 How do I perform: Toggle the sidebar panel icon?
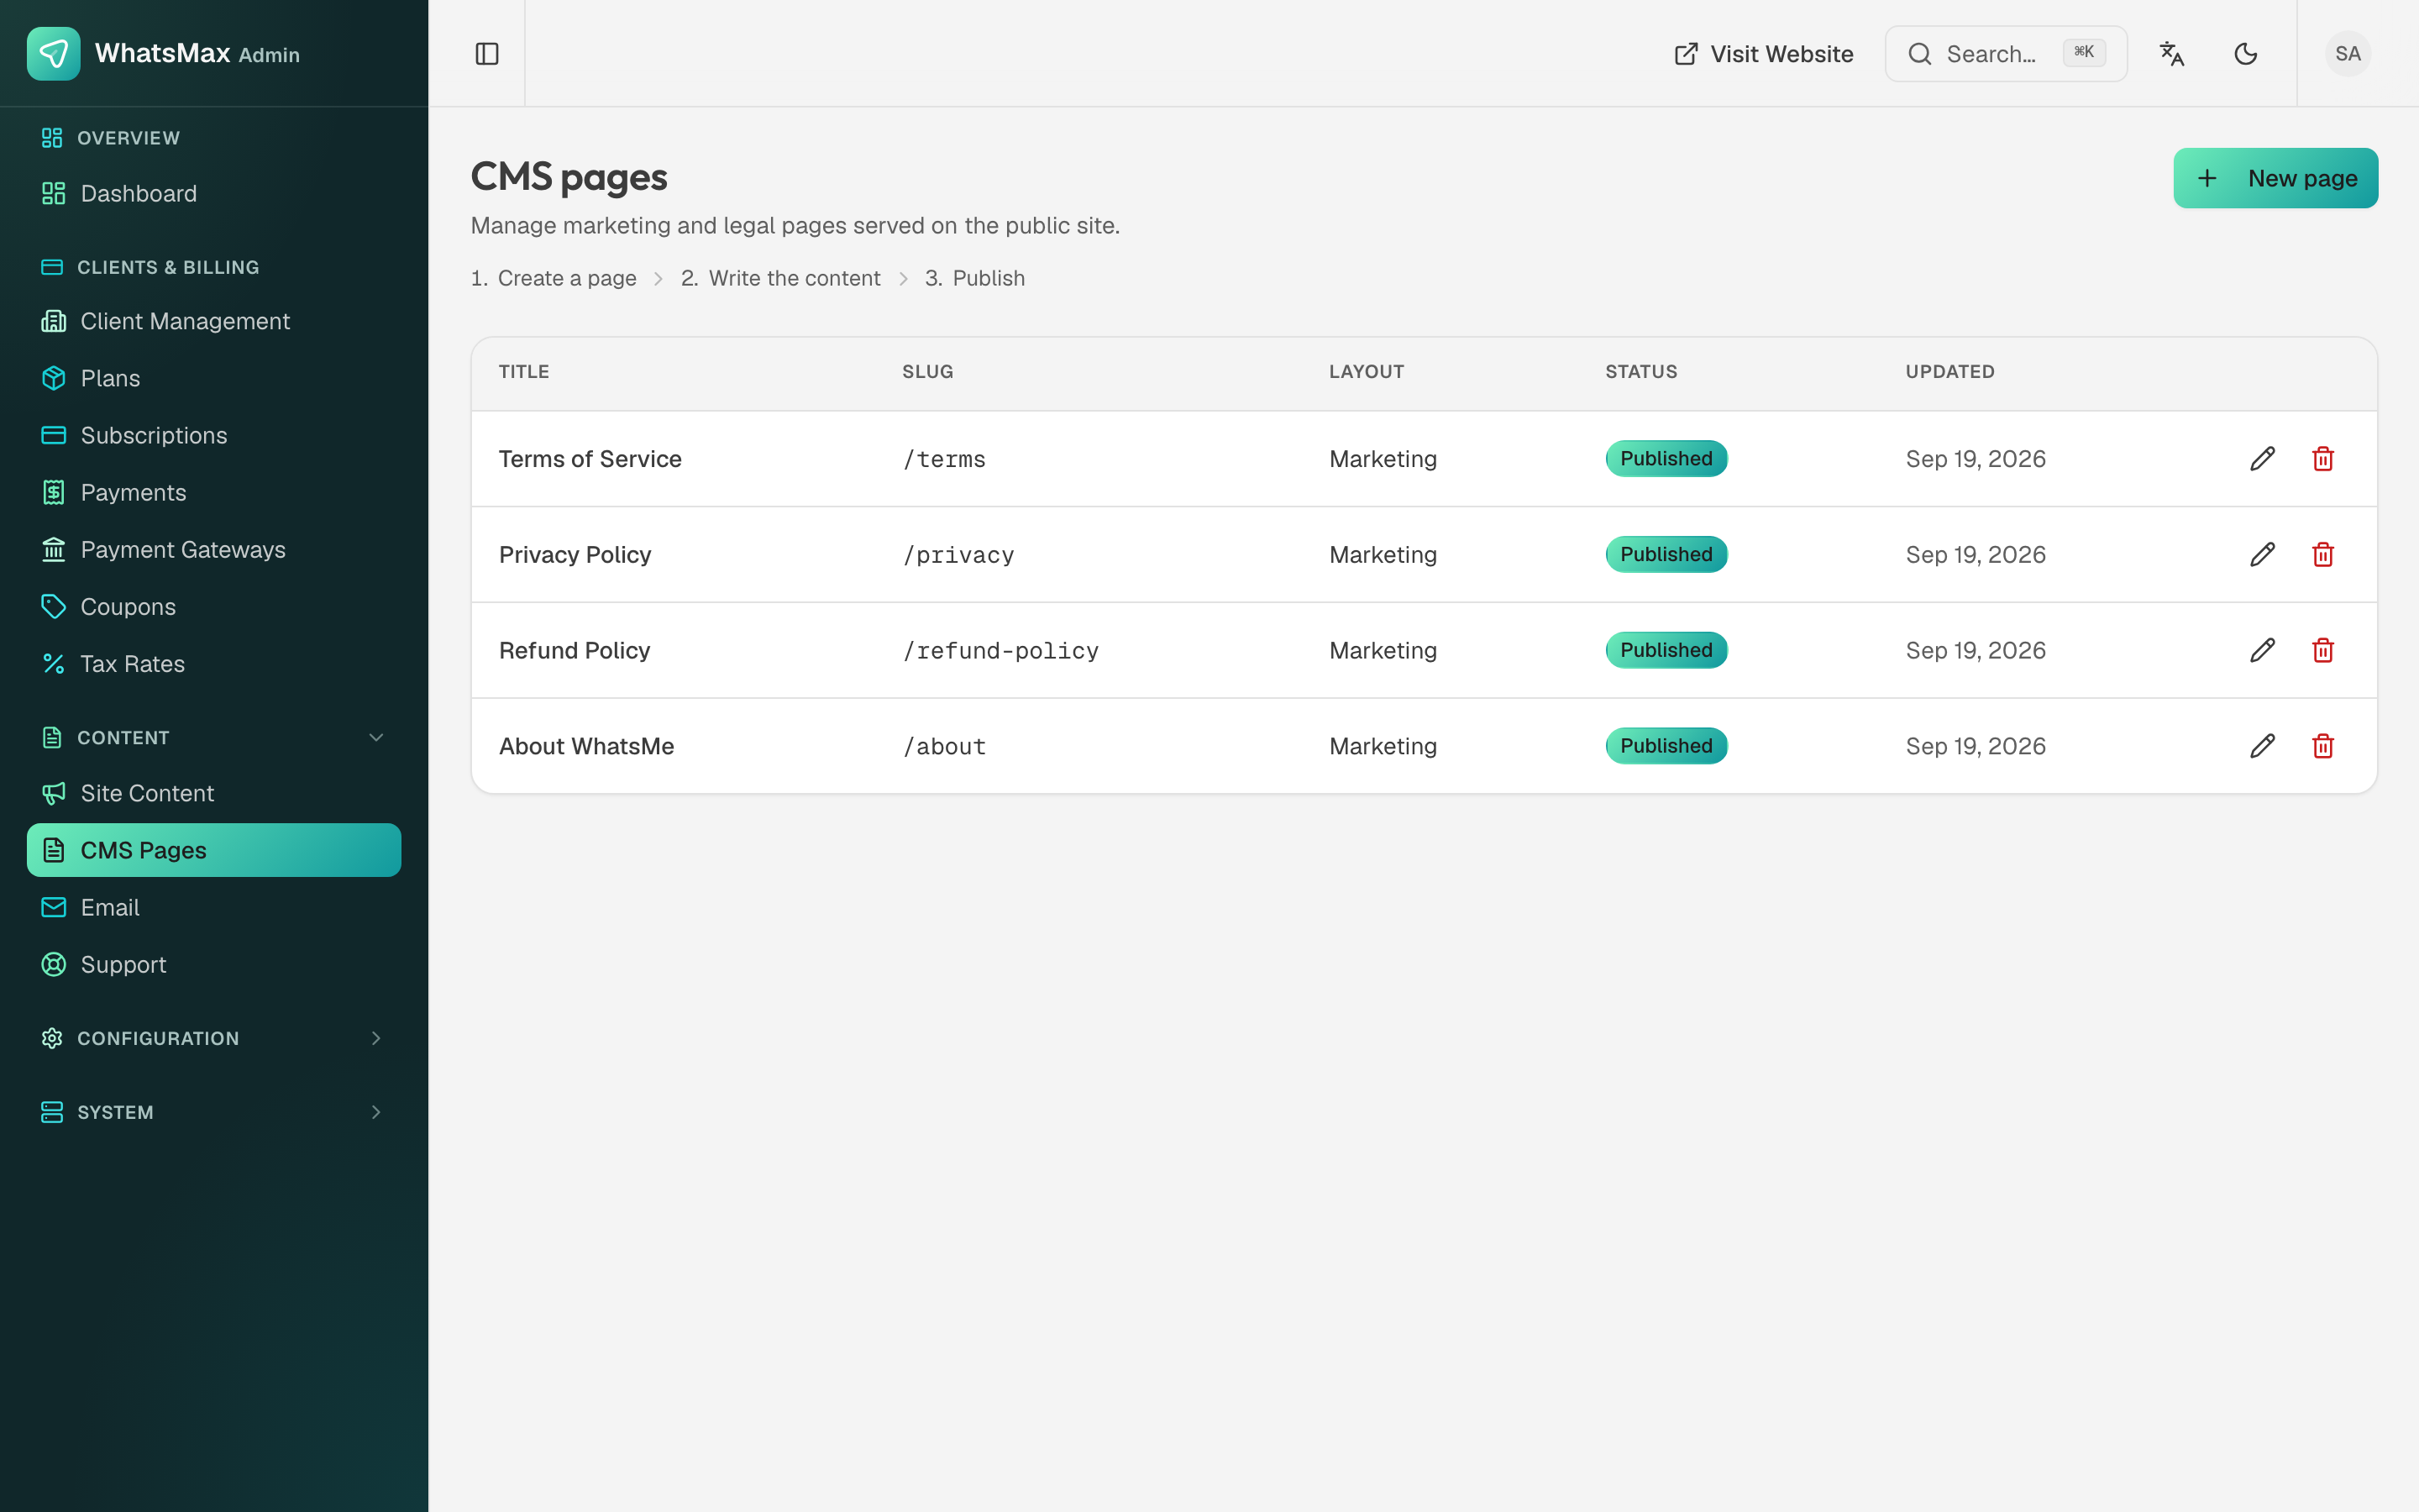pyautogui.click(x=487, y=54)
